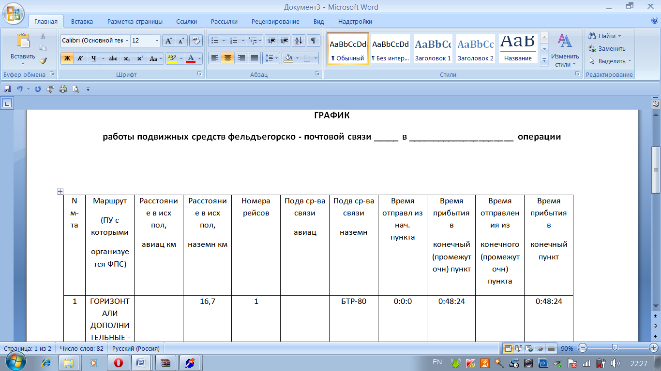Apply yellow text highlight color
This screenshot has height=371, width=661.
[x=171, y=58]
